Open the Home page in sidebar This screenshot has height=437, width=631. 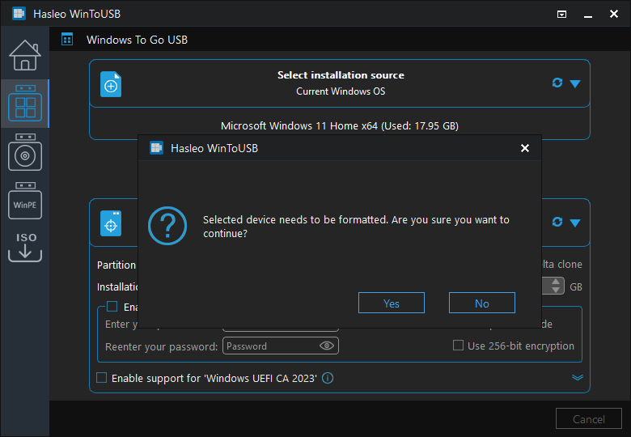pos(25,55)
